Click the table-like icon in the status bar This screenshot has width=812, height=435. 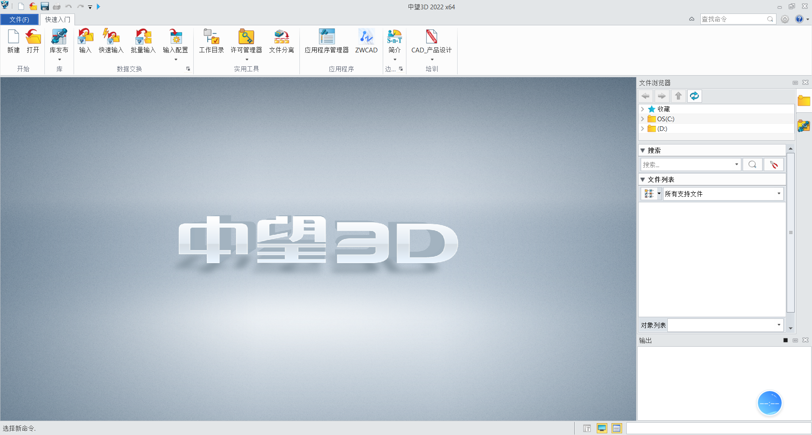tap(587, 428)
